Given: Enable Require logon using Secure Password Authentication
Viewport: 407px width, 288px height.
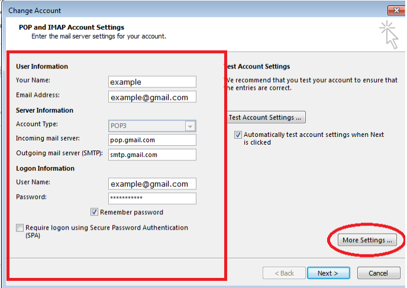Looking at the screenshot, I should tap(20, 228).
